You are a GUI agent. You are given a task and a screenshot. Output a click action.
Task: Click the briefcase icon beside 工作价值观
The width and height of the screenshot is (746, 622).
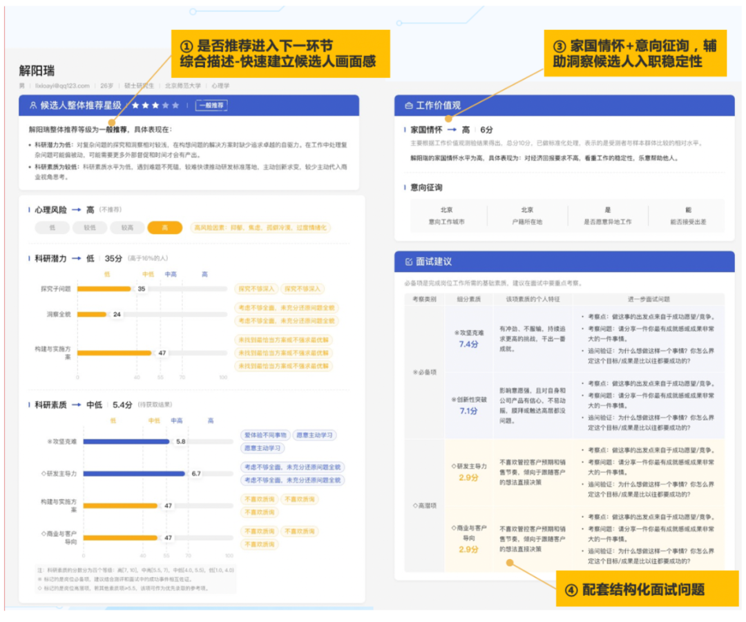click(408, 106)
